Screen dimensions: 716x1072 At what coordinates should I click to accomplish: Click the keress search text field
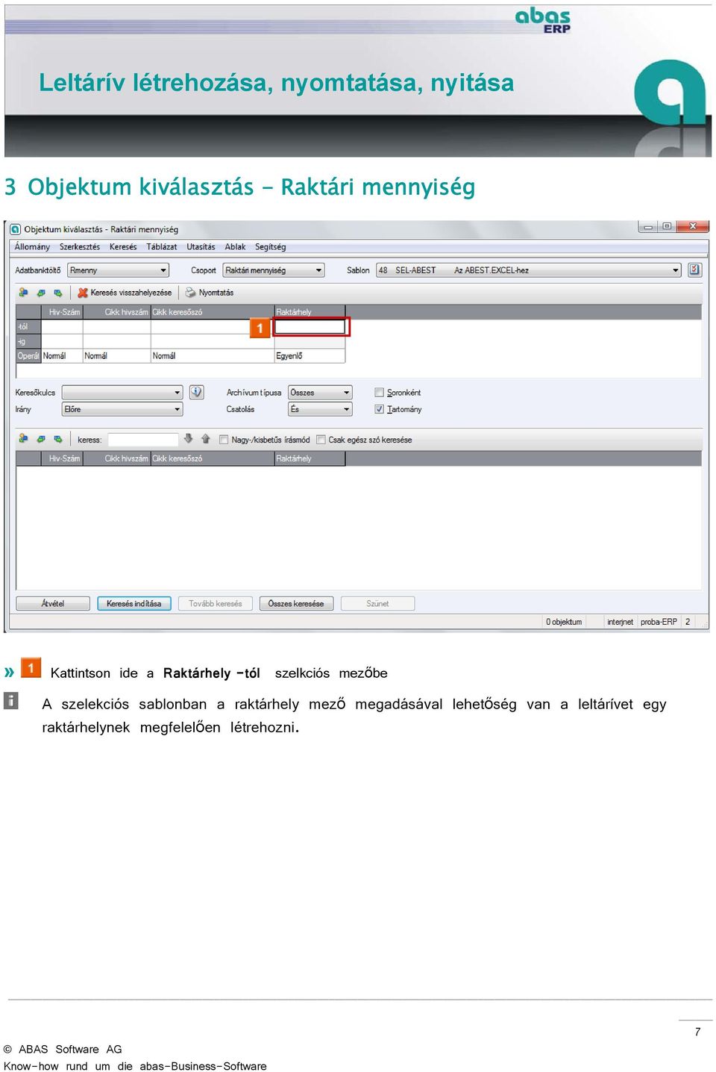pos(143,440)
